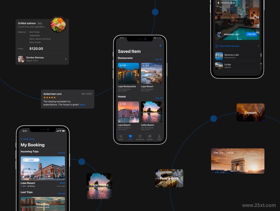Viewport: 280px width, 211px height.
Task: Click See All next to Hotels
Action: click(159, 98)
